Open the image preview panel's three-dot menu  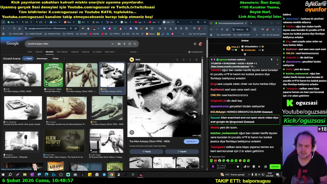[x=190, y=60]
